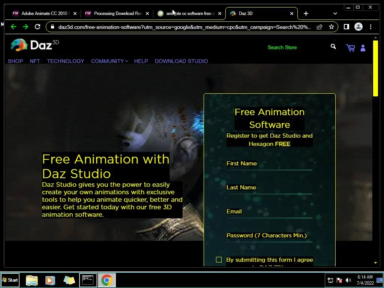
Task: Close the Daz 3D tab
Action: (x=292, y=13)
